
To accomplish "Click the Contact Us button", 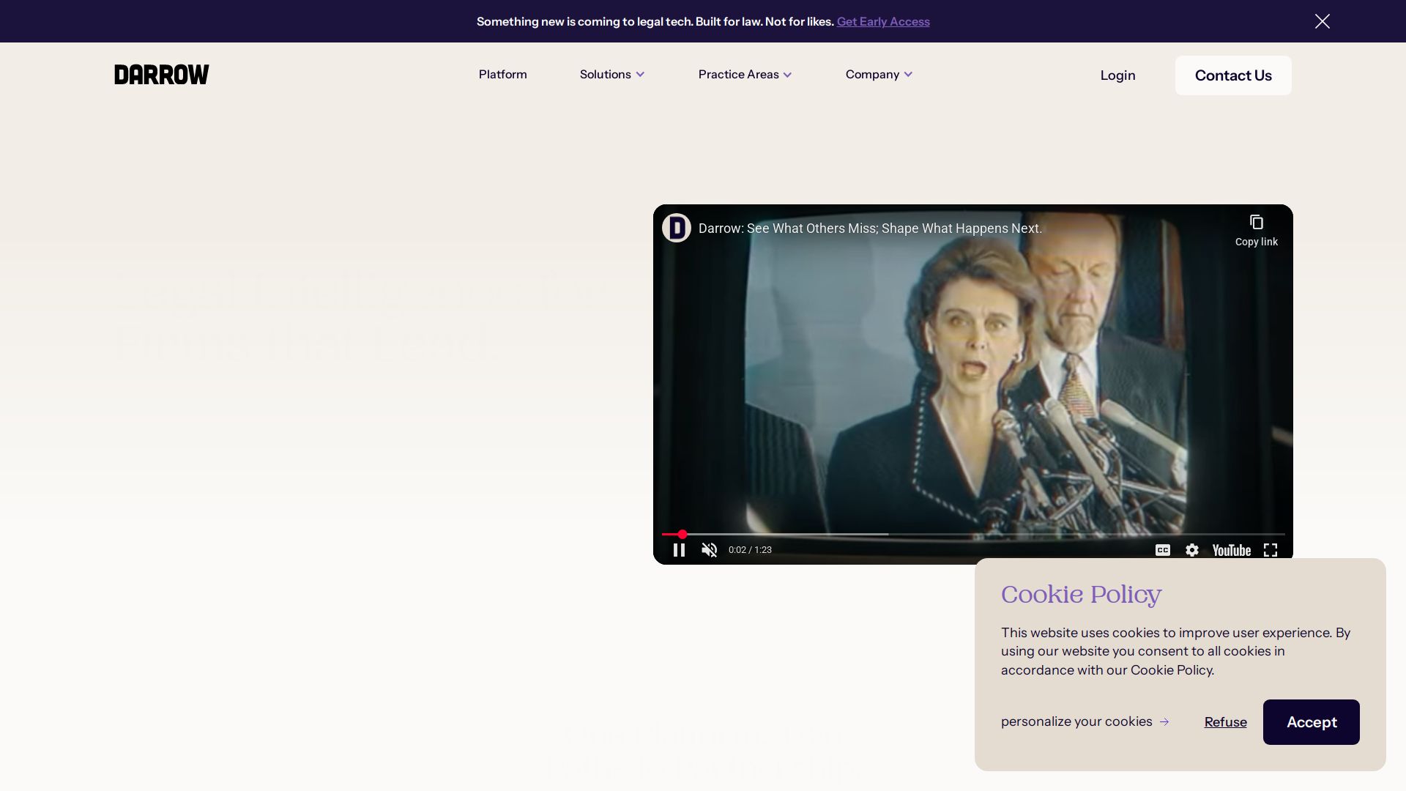I will coord(1232,75).
